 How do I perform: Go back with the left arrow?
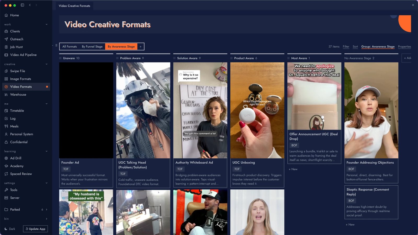(x=30, y=5)
